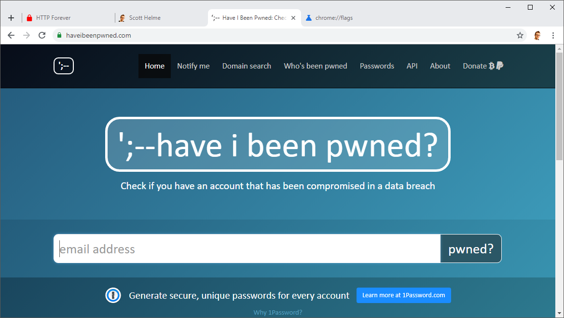Reload the page

41,35
